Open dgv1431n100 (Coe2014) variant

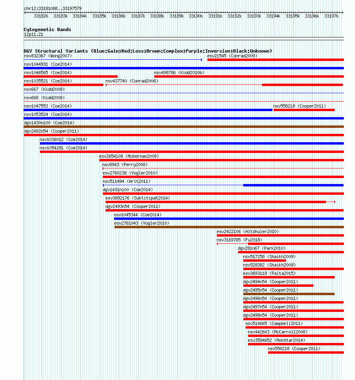(128, 190)
